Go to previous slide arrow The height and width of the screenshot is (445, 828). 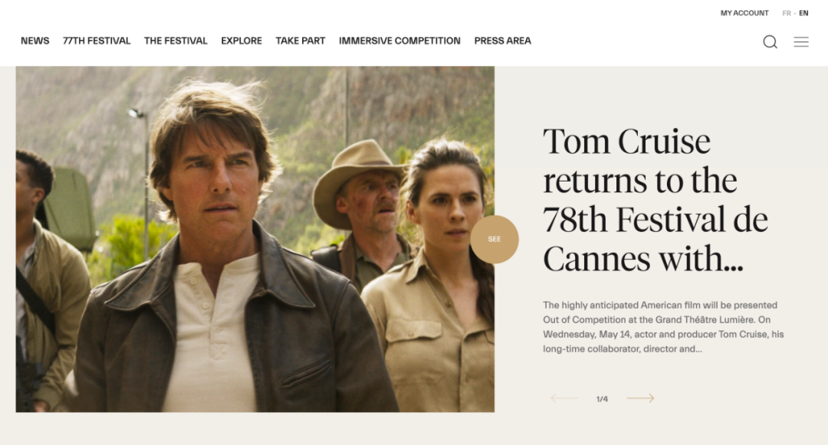pos(564,398)
